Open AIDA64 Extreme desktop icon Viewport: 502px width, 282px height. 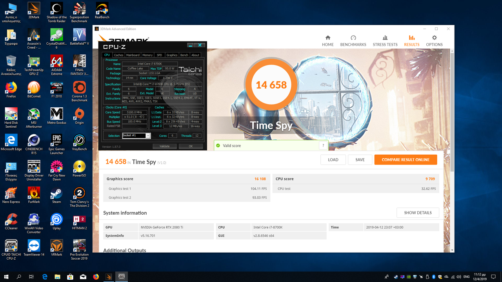pyautogui.click(x=56, y=65)
